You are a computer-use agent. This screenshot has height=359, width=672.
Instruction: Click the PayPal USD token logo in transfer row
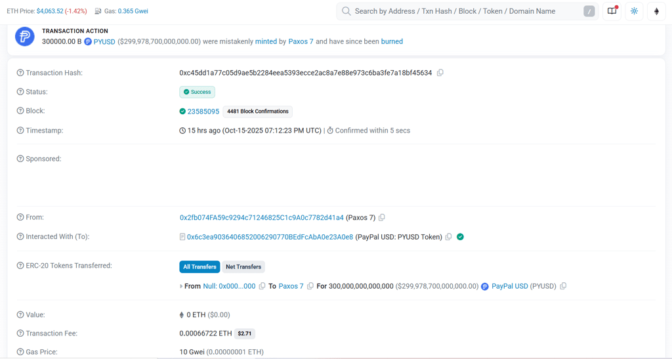point(485,287)
